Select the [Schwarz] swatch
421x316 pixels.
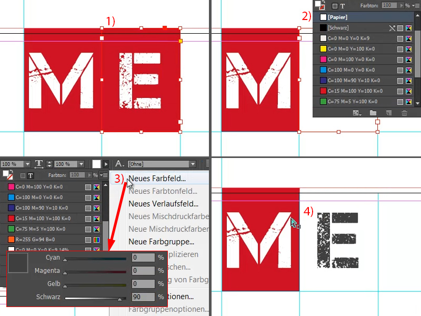click(363, 28)
